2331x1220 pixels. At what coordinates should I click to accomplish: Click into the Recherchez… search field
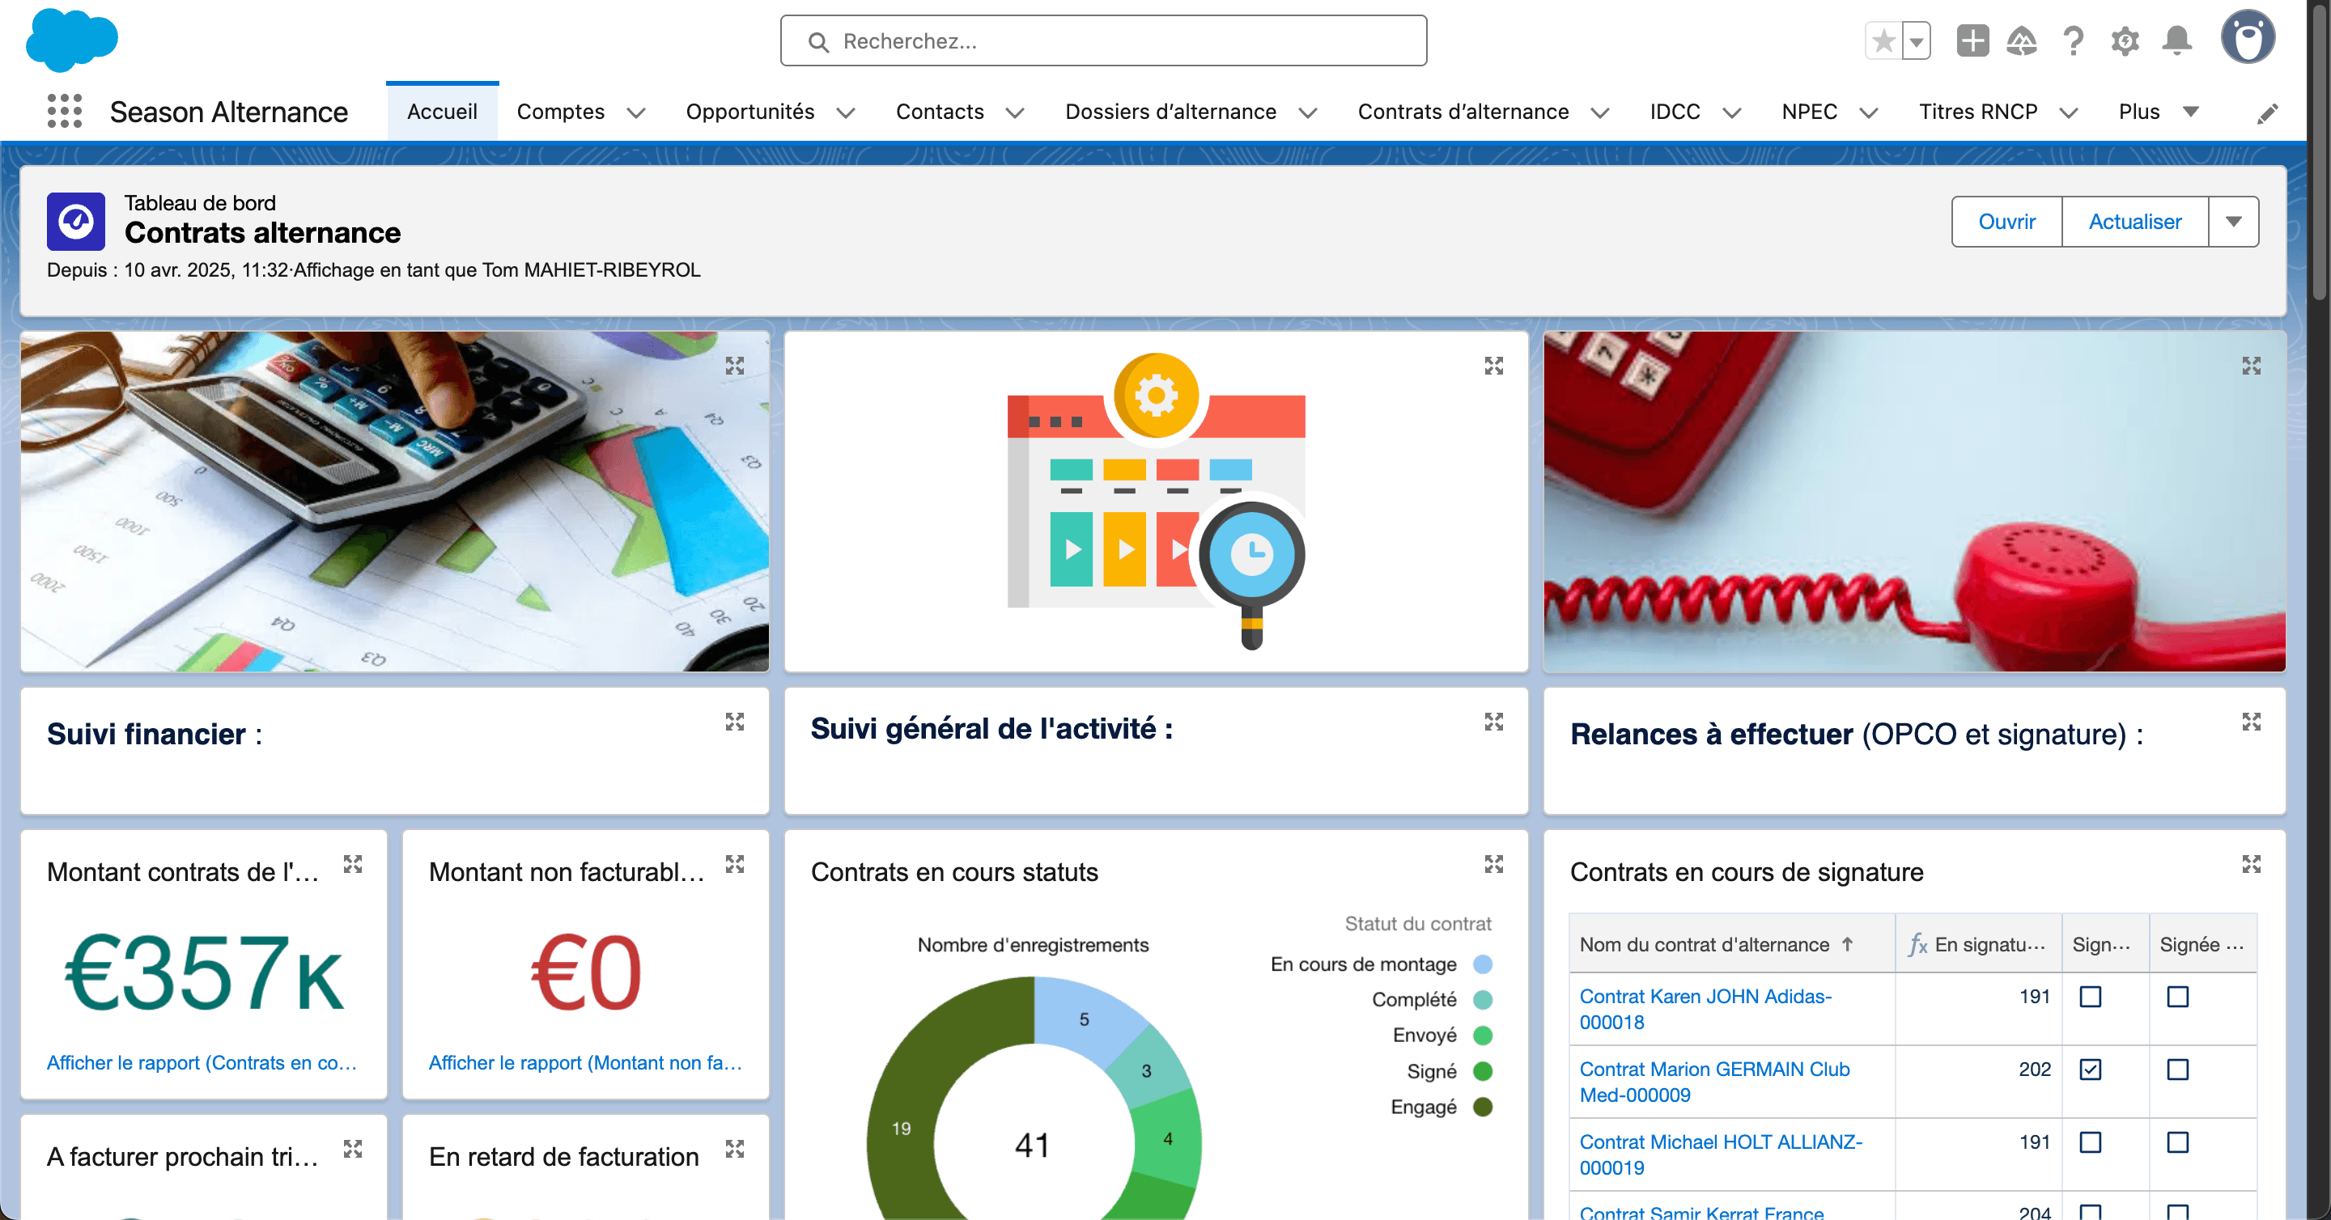1103,40
